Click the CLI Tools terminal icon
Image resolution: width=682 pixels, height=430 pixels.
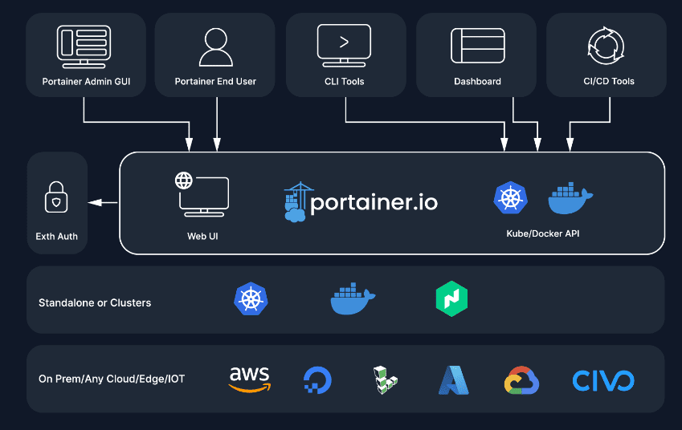pos(344,46)
